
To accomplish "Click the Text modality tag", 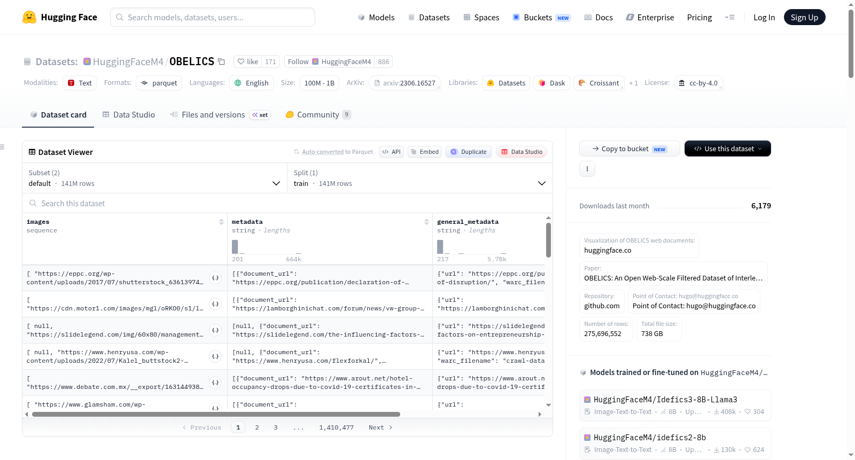I will click(80, 83).
